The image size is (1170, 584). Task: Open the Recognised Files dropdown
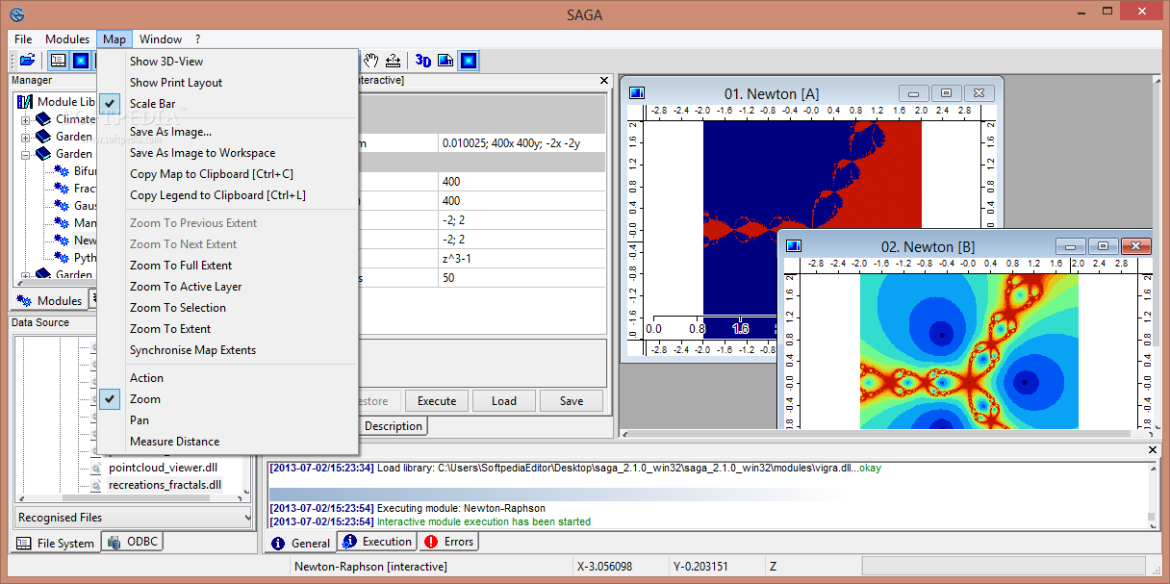[134, 518]
